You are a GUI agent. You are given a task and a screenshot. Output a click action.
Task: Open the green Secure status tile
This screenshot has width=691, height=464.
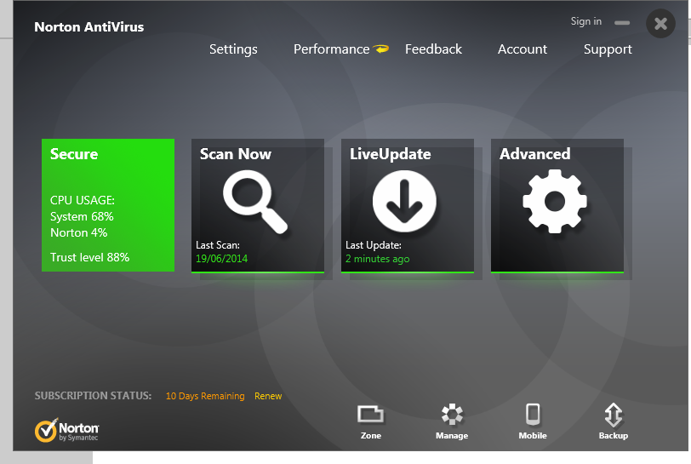(108, 205)
